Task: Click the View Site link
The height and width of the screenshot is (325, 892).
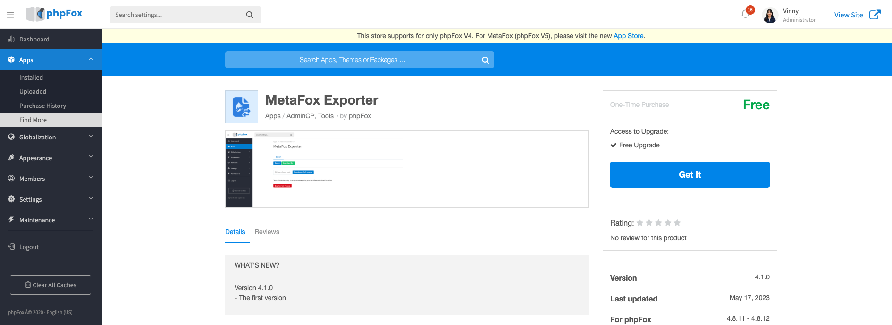Action: [848, 15]
